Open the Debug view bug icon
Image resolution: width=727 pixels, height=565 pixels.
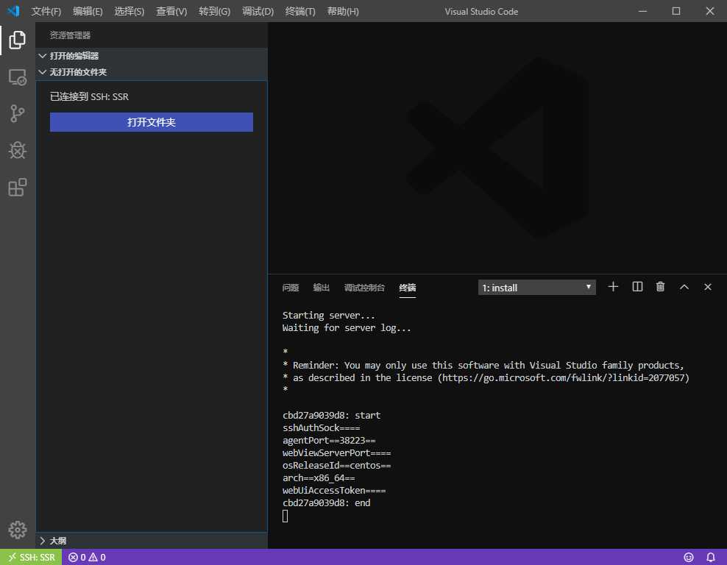17,150
